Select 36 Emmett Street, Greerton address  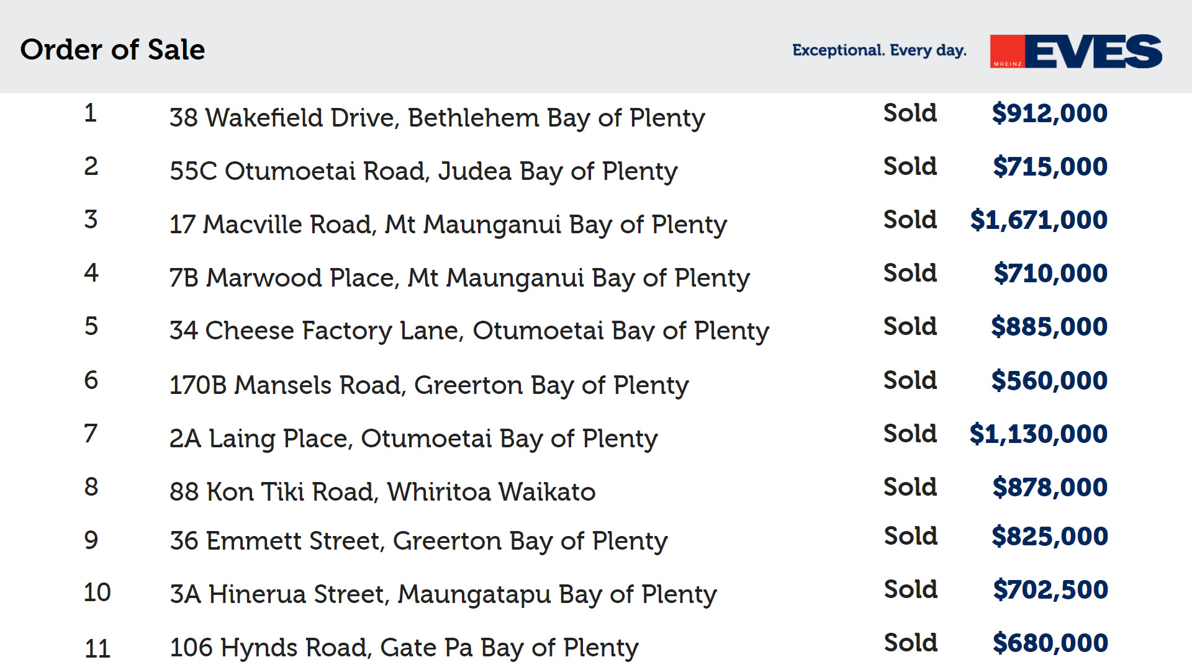[418, 541]
